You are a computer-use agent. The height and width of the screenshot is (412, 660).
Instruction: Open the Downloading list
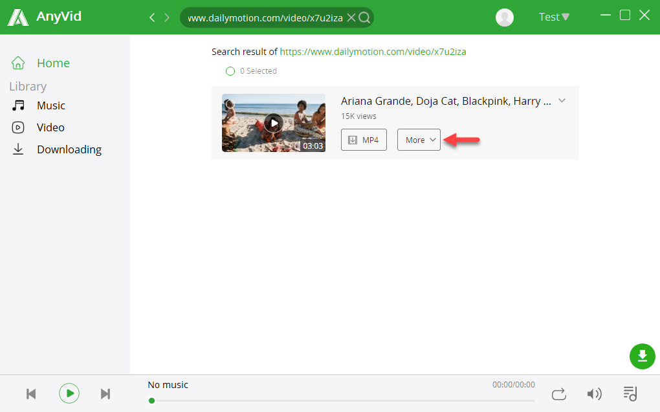pyautogui.click(x=69, y=149)
